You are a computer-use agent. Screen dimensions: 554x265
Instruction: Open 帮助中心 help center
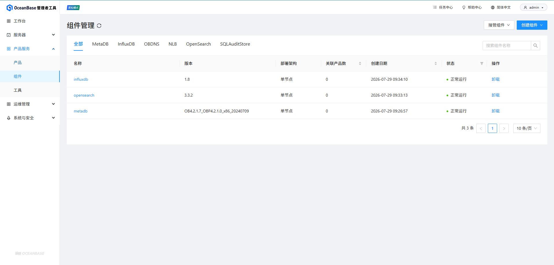(x=472, y=7)
